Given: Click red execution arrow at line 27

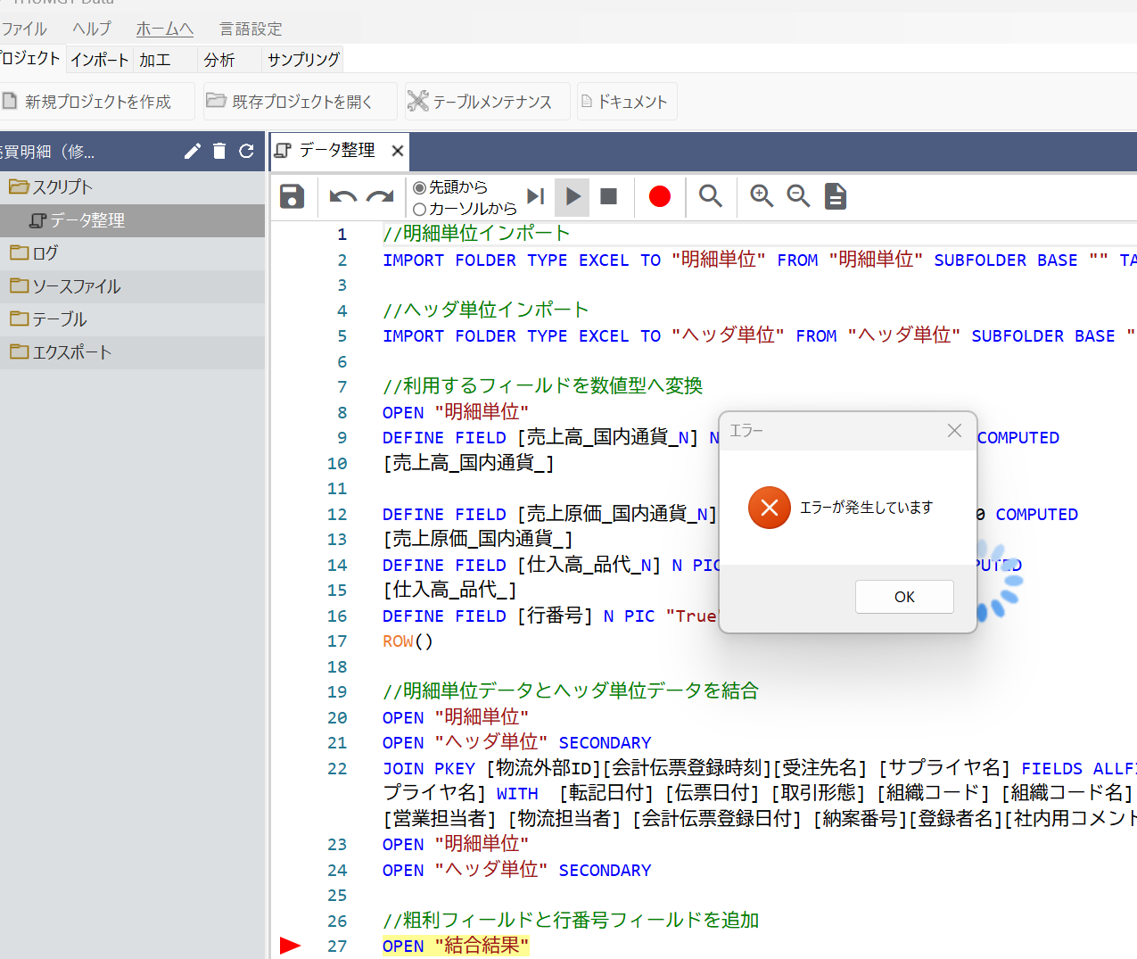Looking at the screenshot, I should (x=291, y=946).
